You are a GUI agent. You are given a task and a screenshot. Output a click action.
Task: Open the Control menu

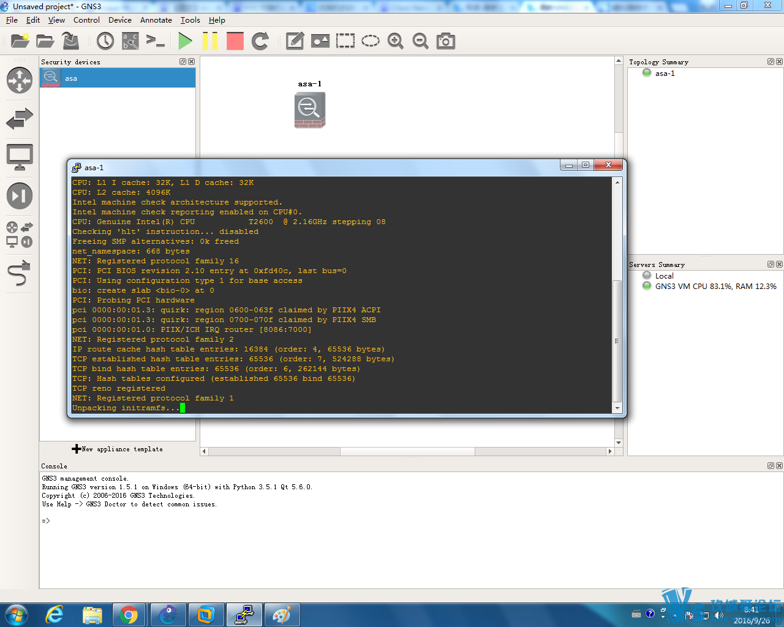tap(86, 20)
